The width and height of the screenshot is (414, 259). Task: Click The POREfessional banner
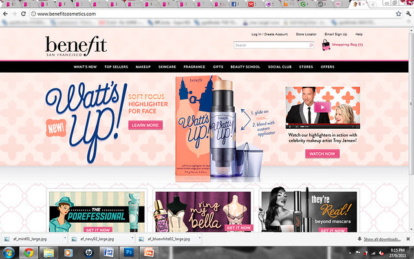(x=97, y=212)
